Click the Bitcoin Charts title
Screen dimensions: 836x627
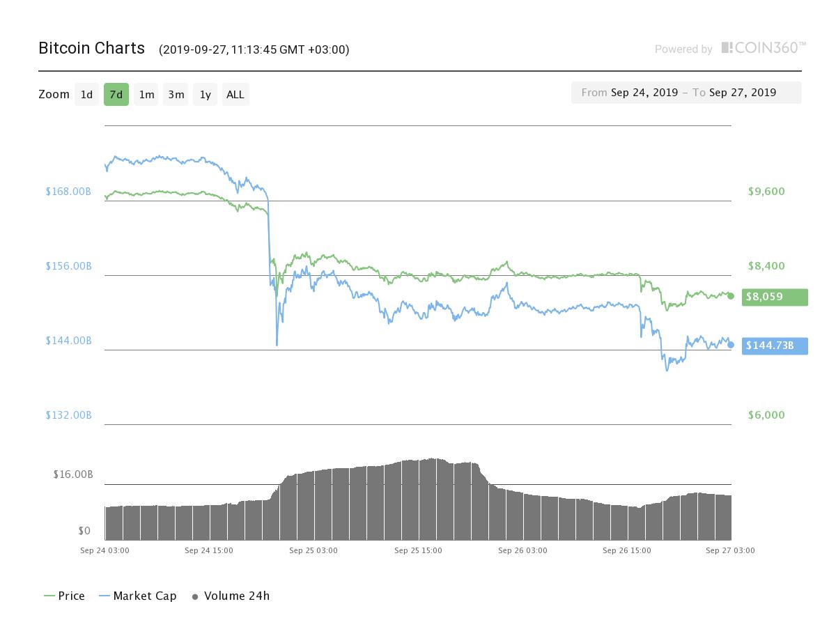(91, 48)
